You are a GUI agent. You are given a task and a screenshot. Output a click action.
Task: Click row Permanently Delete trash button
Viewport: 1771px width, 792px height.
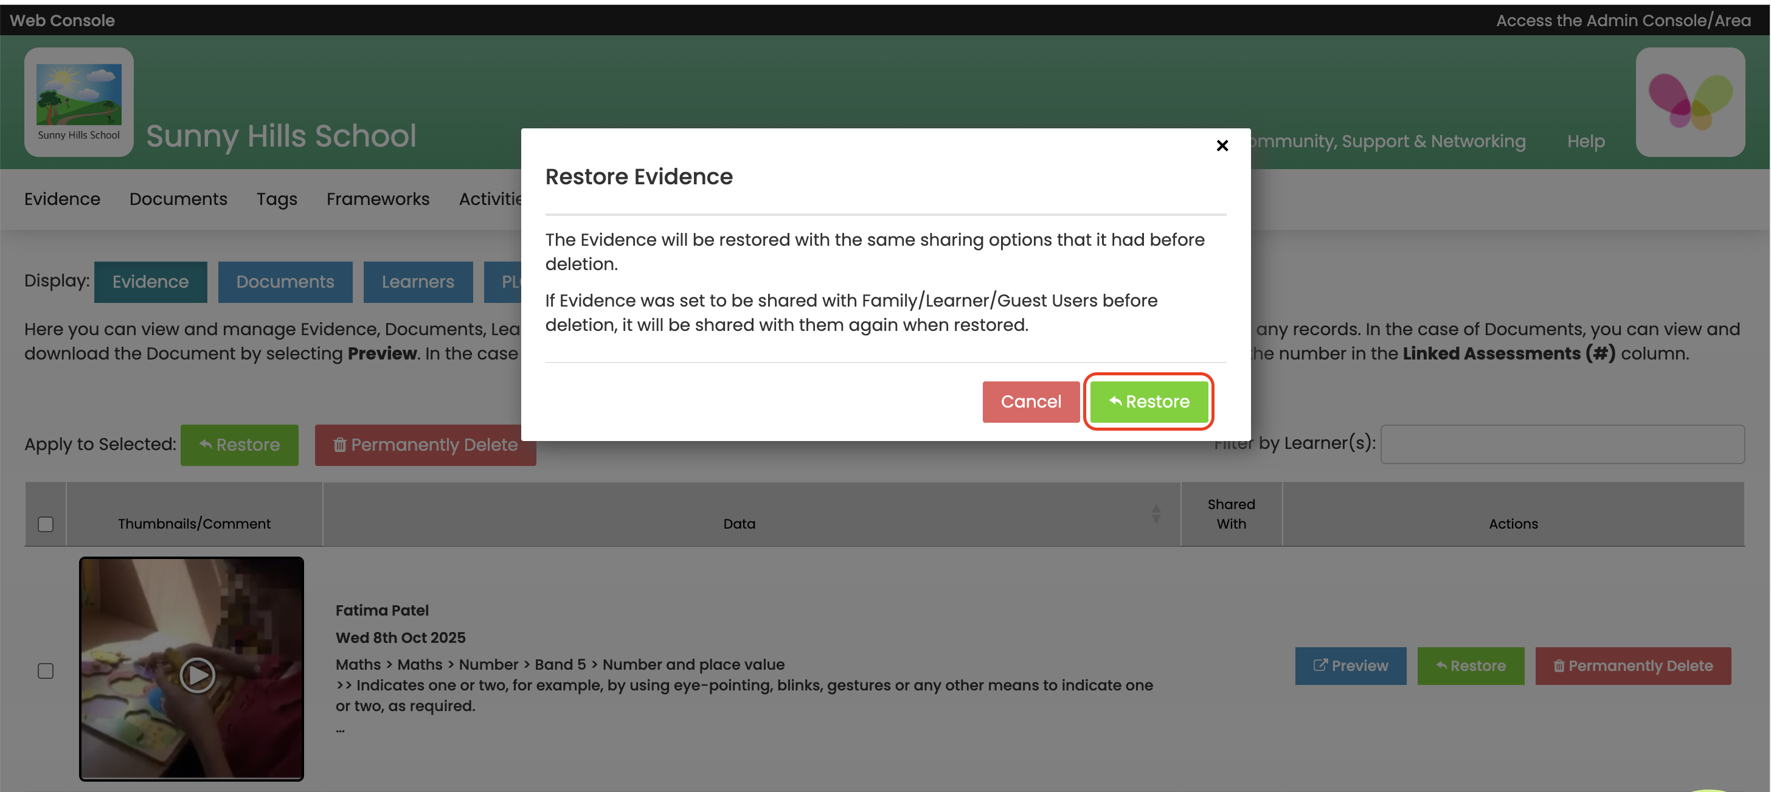click(x=1632, y=665)
